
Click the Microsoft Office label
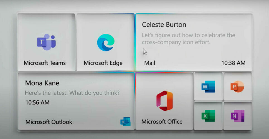click(x=162, y=122)
